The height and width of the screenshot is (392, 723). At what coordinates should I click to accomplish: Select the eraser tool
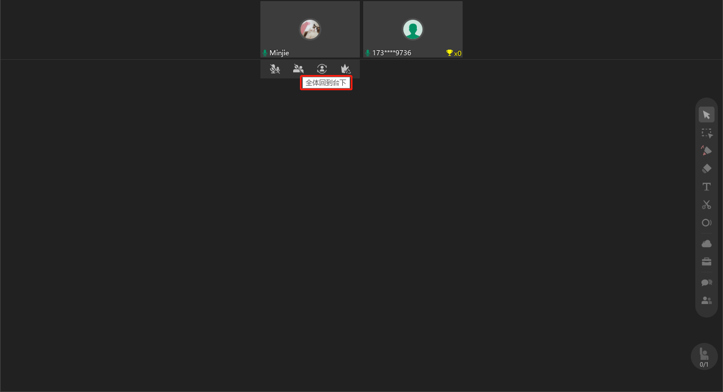[706, 169]
